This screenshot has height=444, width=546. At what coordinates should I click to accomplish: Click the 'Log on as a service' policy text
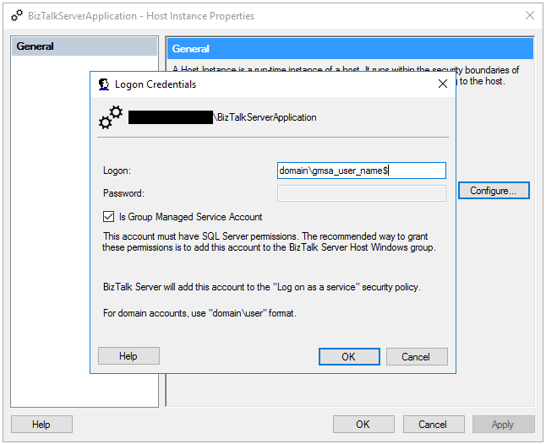262,287
